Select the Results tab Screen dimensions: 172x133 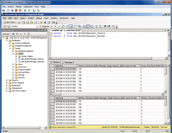(55, 62)
